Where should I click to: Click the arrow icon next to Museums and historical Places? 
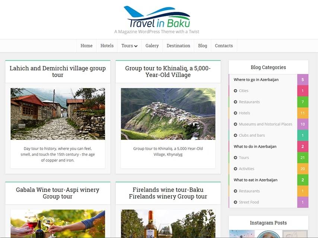[x=235, y=124]
